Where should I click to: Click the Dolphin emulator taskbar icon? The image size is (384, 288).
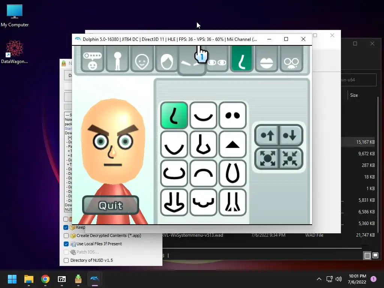tap(95, 279)
